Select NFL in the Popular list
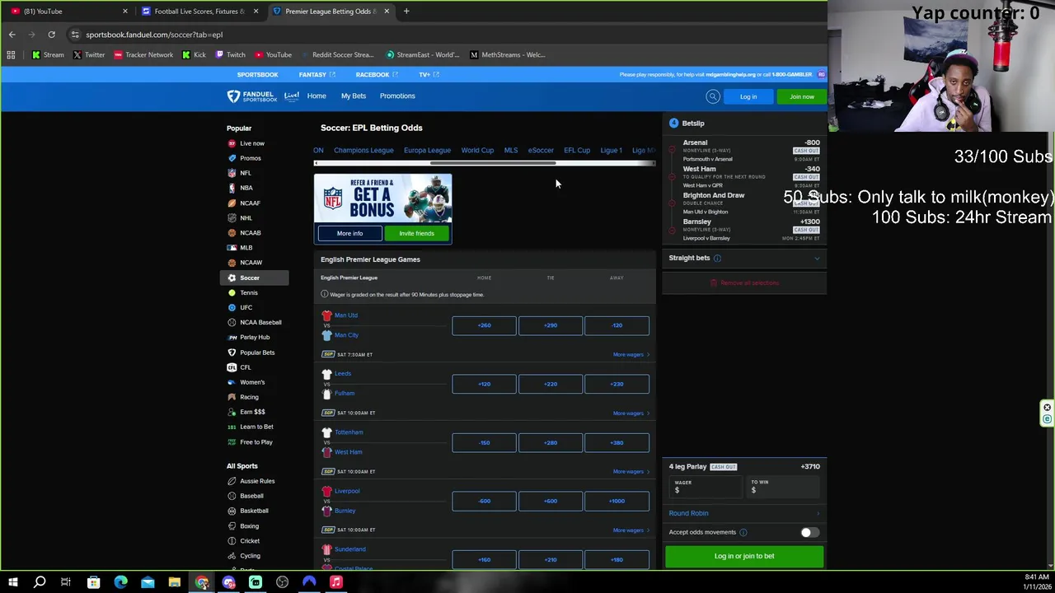The height and width of the screenshot is (593, 1055). (x=246, y=173)
